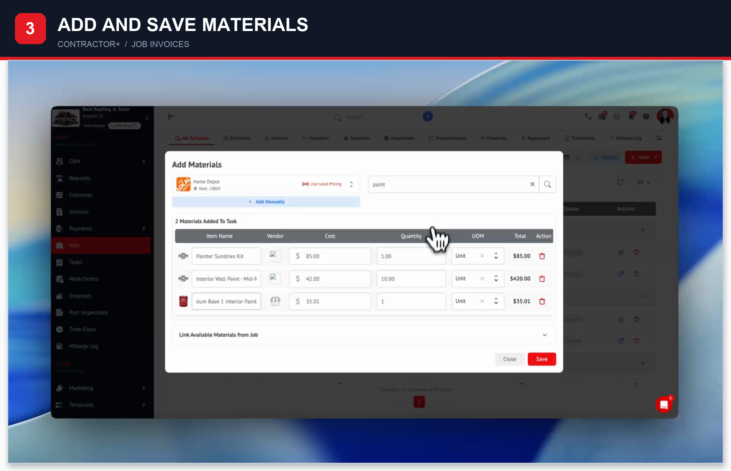Switch to the Materials tab

pyautogui.click(x=493, y=138)
